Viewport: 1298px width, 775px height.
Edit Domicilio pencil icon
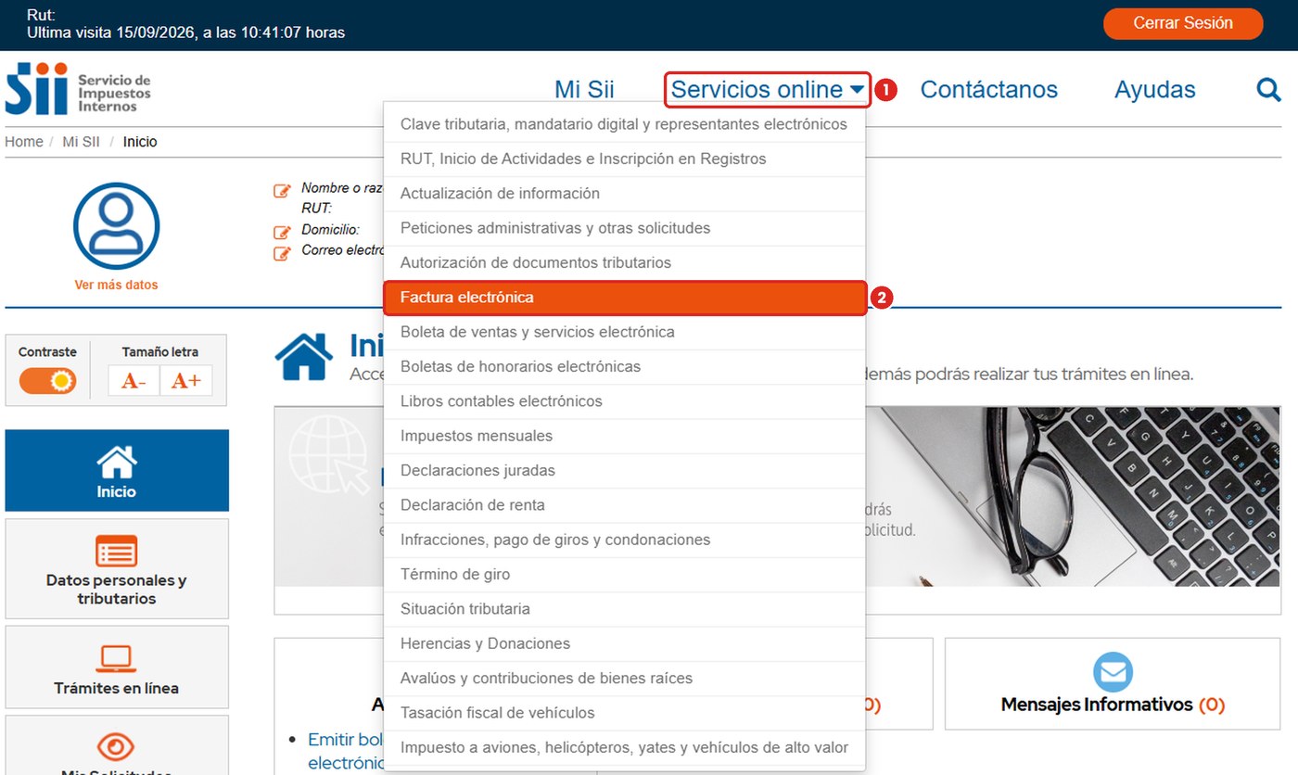click(x=283, y=232)
